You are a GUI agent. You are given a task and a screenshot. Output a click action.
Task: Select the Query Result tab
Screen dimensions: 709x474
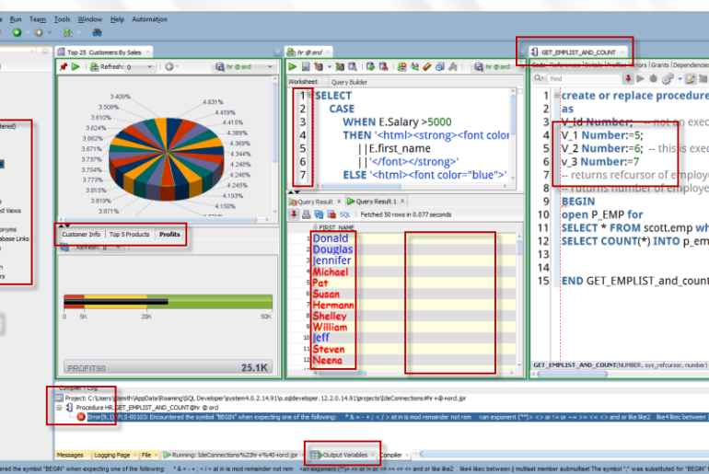point(315,202)
